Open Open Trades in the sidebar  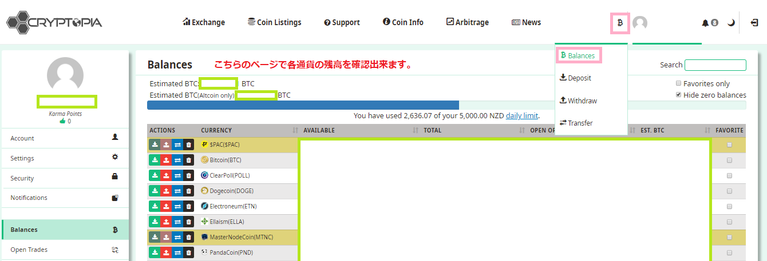click(x=65, y=250)
